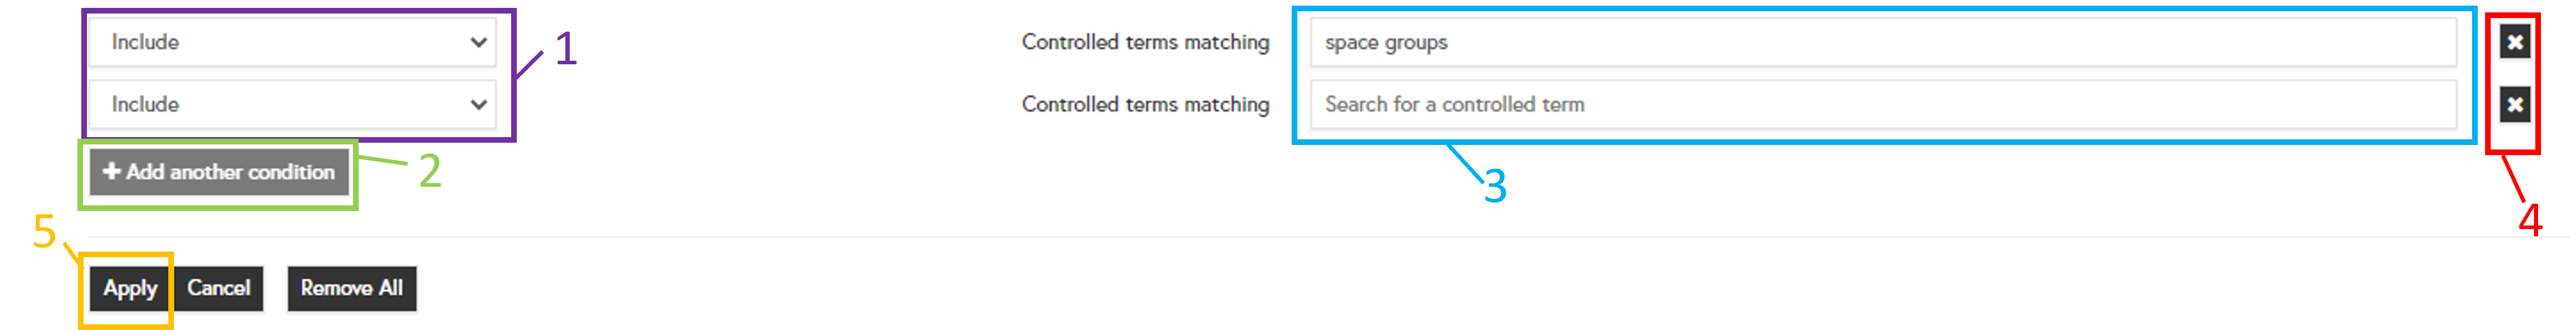
Task: Open the first row's Include dropdown
Action: point(292,42)
